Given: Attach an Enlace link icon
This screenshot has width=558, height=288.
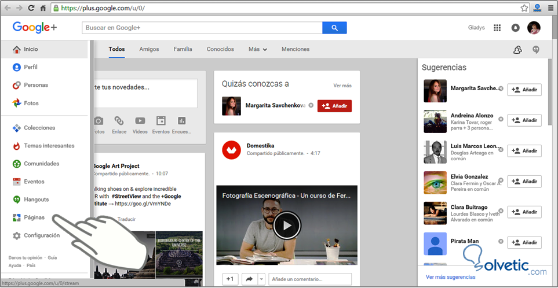Looking at the screenshot, I should click(x=119, y=121).
